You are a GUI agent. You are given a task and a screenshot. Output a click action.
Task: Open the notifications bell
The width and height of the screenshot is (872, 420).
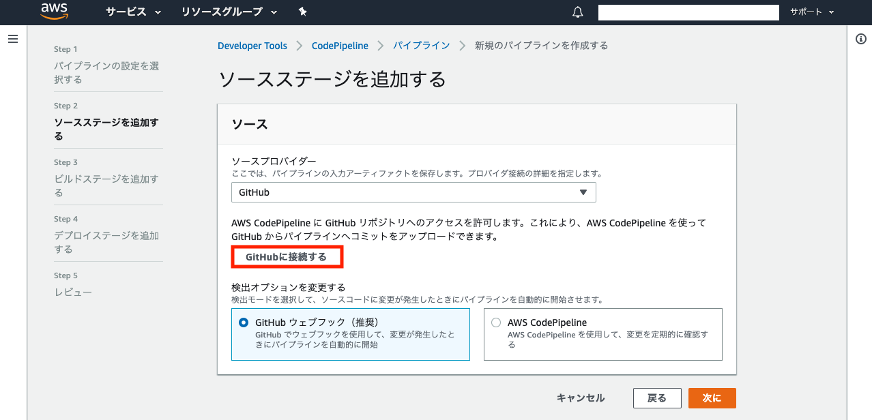(x=577, y=12)
